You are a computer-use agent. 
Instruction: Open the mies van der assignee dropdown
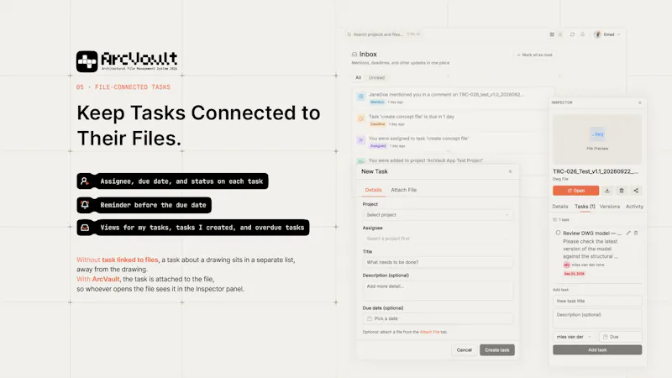pyautogui.click(x=574, y=337)
